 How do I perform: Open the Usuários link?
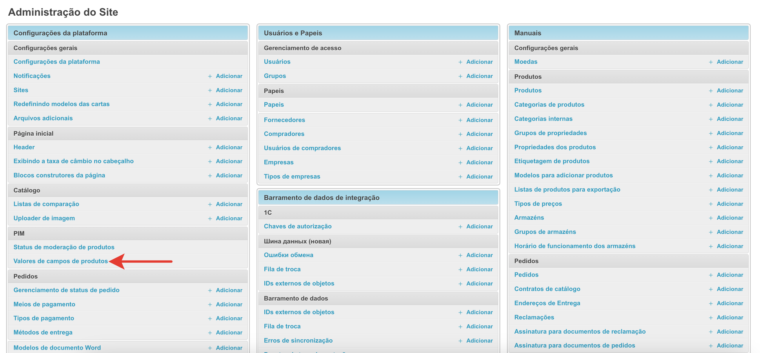click(x=277, y=62)
